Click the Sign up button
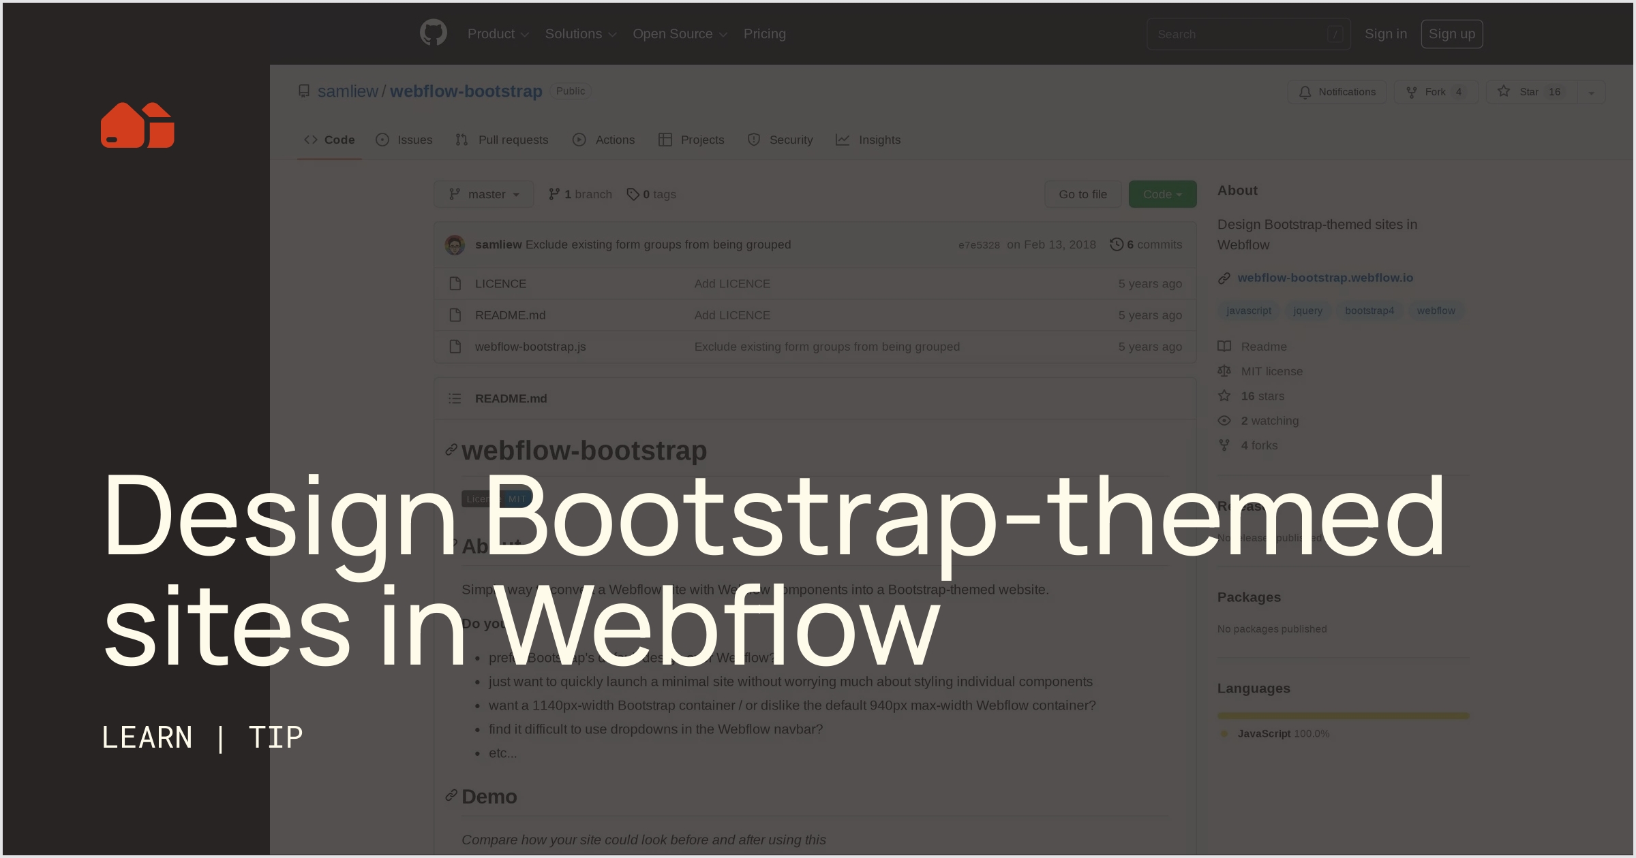This screenshot has height=858, width=1636. click(1452, 33)
